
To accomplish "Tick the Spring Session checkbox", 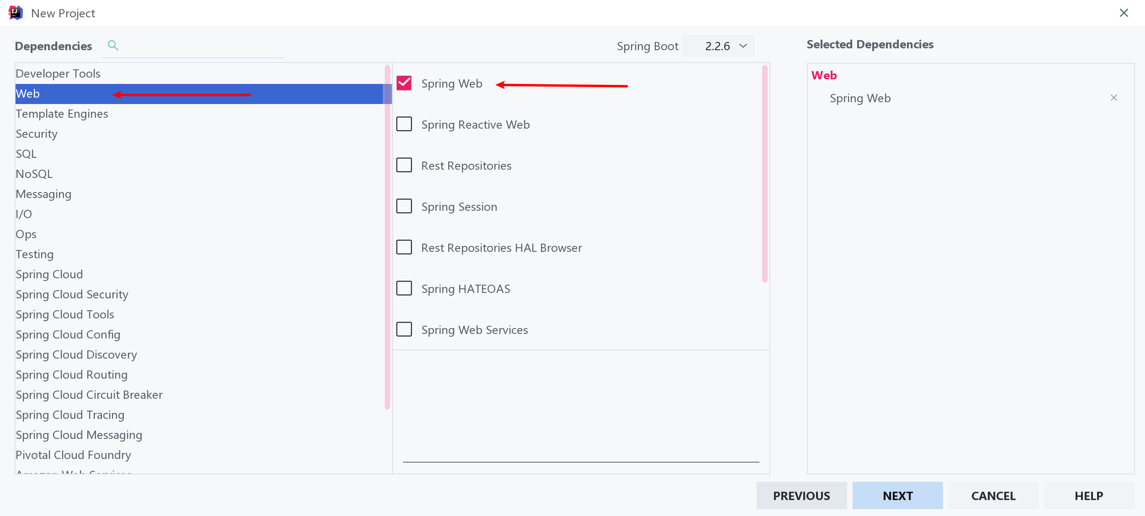I will [x=404, y=206].
